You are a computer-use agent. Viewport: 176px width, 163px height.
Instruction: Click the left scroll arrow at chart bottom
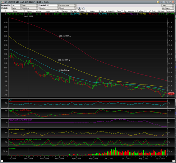click(2, 161)
